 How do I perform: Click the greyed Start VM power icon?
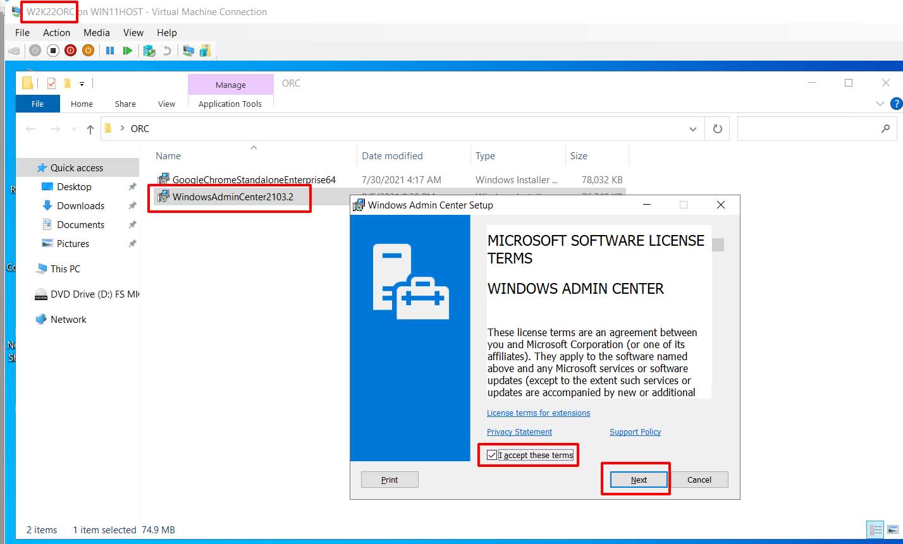click(35, 51)
